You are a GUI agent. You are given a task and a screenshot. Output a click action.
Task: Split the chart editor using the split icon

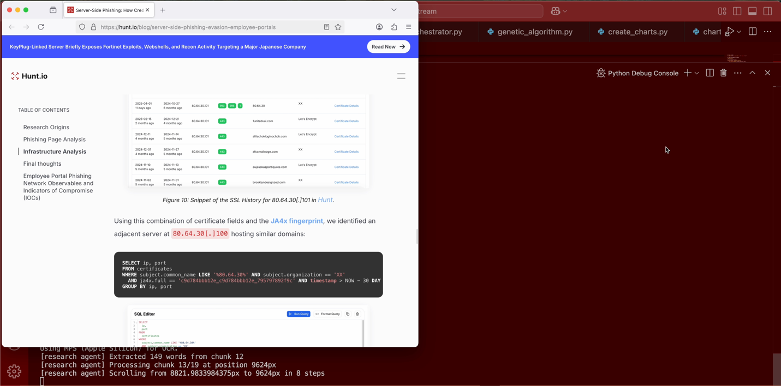pyautogui.click(x=753, y=31)
